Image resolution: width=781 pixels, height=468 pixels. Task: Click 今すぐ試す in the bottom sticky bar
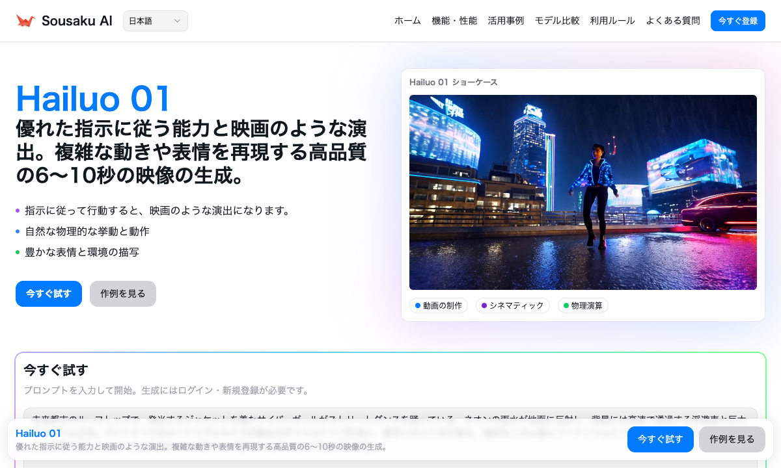point(660,439)
